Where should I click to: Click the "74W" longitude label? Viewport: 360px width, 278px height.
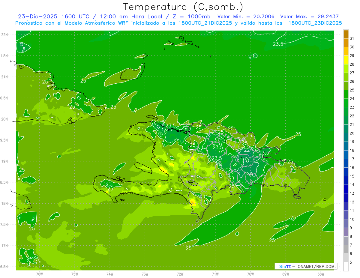coord(110,274)
